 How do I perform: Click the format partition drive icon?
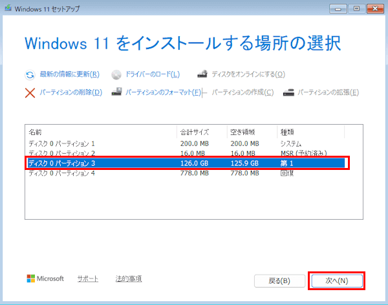(116, 92)
